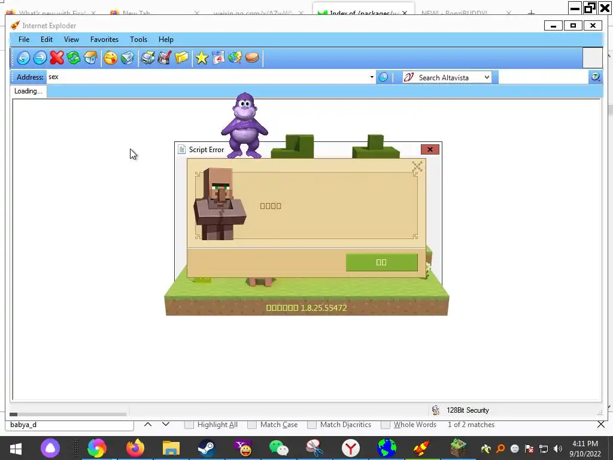Open the rocket Internet Exploder taskbar icon
The width and height of the screenshot is (613, 460).
pos(422,448)
